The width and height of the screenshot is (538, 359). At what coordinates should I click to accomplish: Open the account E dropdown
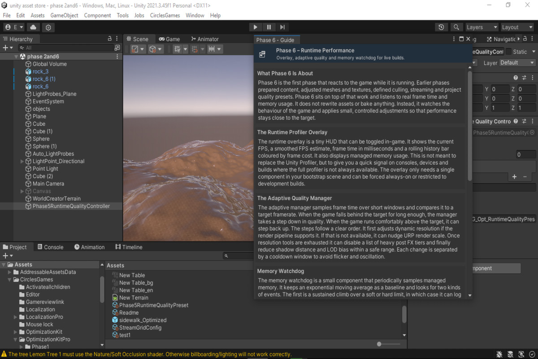(14, 27)
